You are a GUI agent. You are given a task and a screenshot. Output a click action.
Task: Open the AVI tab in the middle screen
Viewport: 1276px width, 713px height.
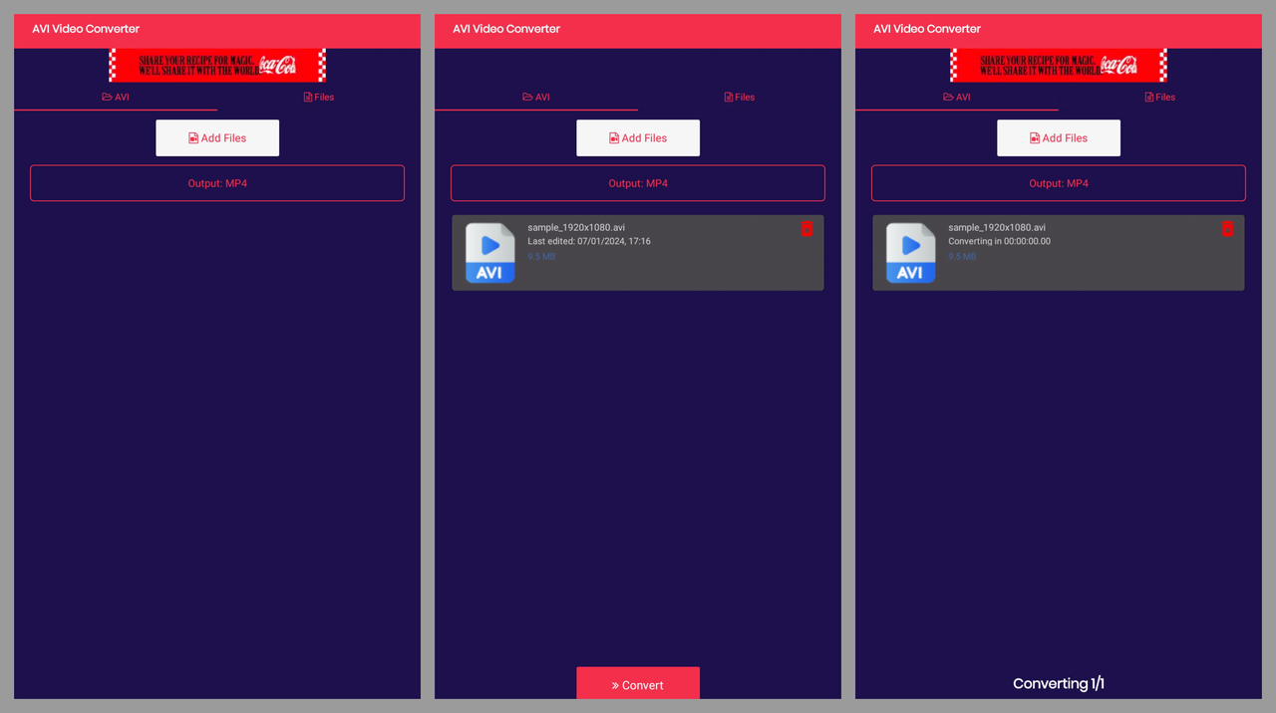coord(536,97)
